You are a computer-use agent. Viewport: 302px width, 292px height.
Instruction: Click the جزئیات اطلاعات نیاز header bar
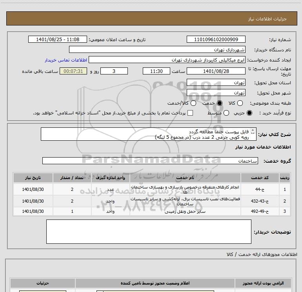click(151, 18)
